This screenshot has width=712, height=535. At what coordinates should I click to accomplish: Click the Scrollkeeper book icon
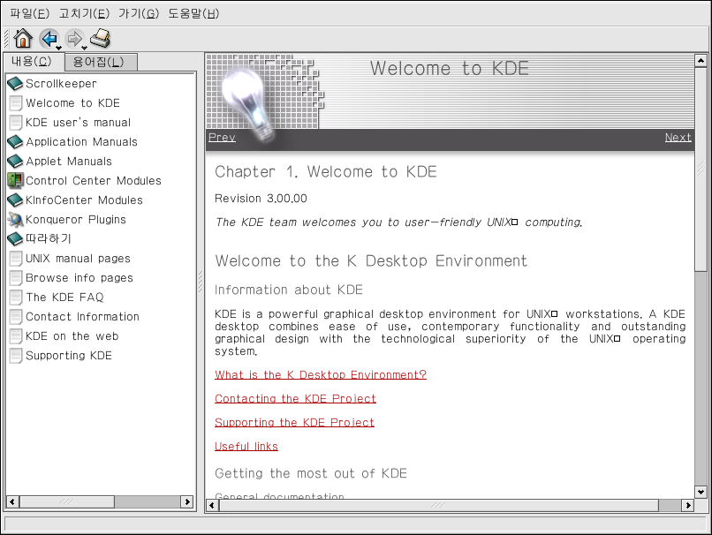pyautogui.click(x=15, y=84)
